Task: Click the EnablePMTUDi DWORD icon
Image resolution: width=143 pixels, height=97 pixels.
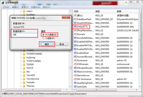Action: pos(75,49)
